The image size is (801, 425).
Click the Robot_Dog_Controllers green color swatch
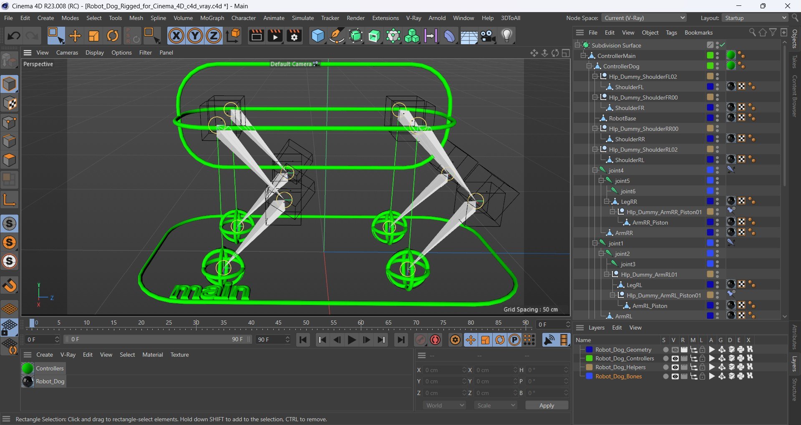(x=589, y=358)
